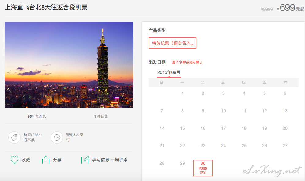This screenshot has width=305, height=181.
Task: Click the 提前8天预订 text
Action: [74, 137]
